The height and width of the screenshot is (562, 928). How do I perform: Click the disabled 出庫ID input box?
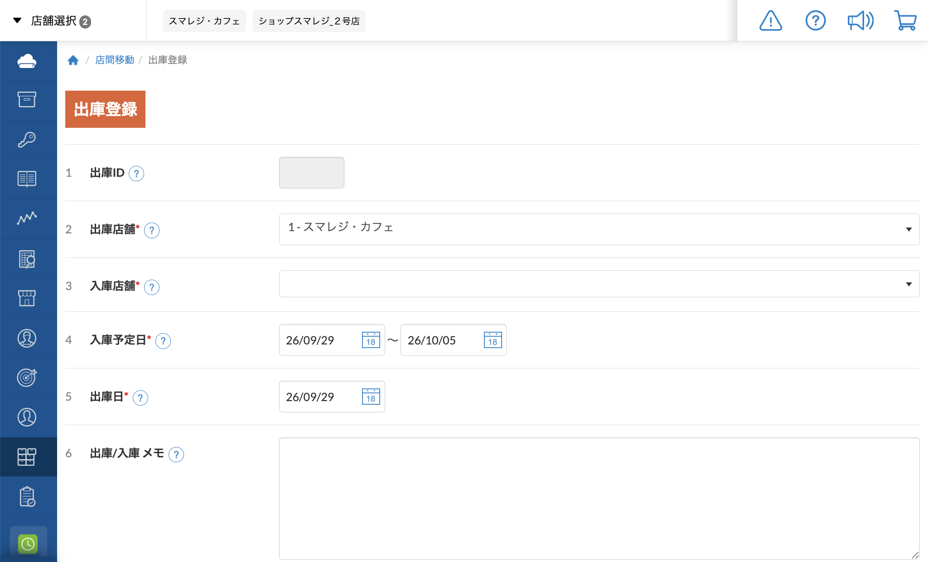click(x=312, y=173)
